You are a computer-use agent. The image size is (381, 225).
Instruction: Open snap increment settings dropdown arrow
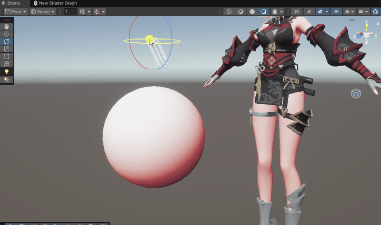pyautogui.click(x=103, y=11)
